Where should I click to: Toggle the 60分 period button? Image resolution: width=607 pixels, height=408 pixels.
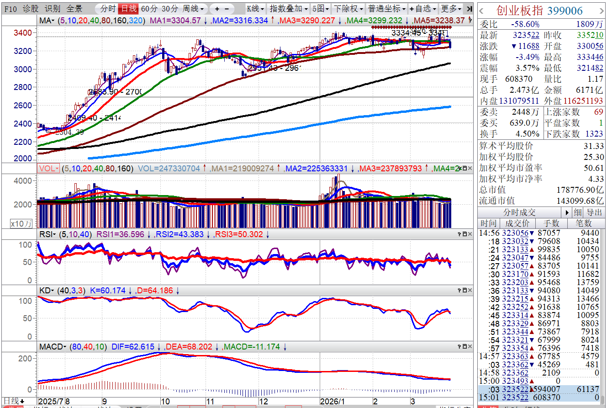click(149, 9)
